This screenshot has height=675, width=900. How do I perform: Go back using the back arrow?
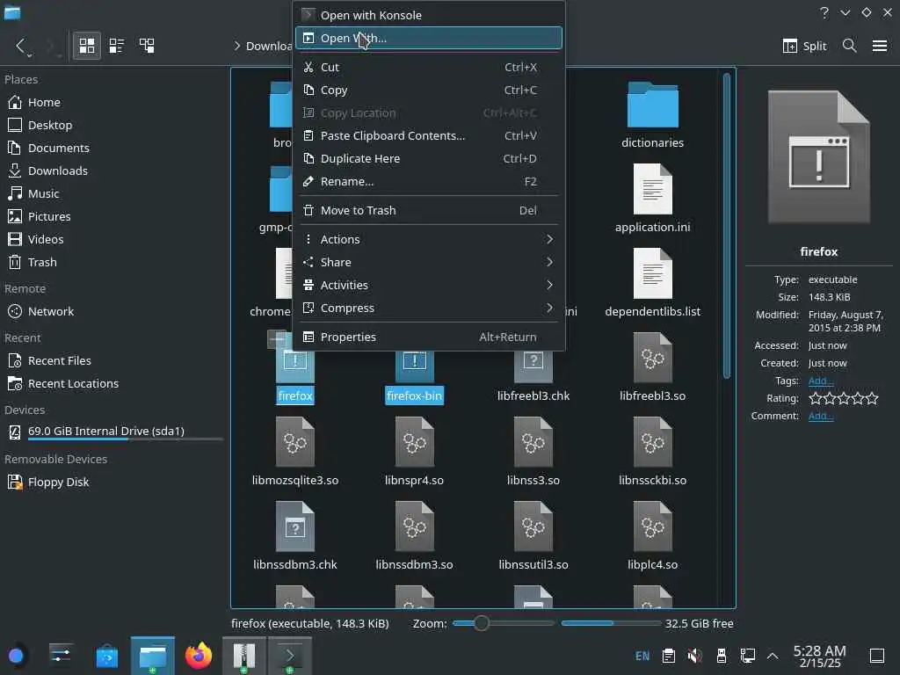(x=21, y=46)
